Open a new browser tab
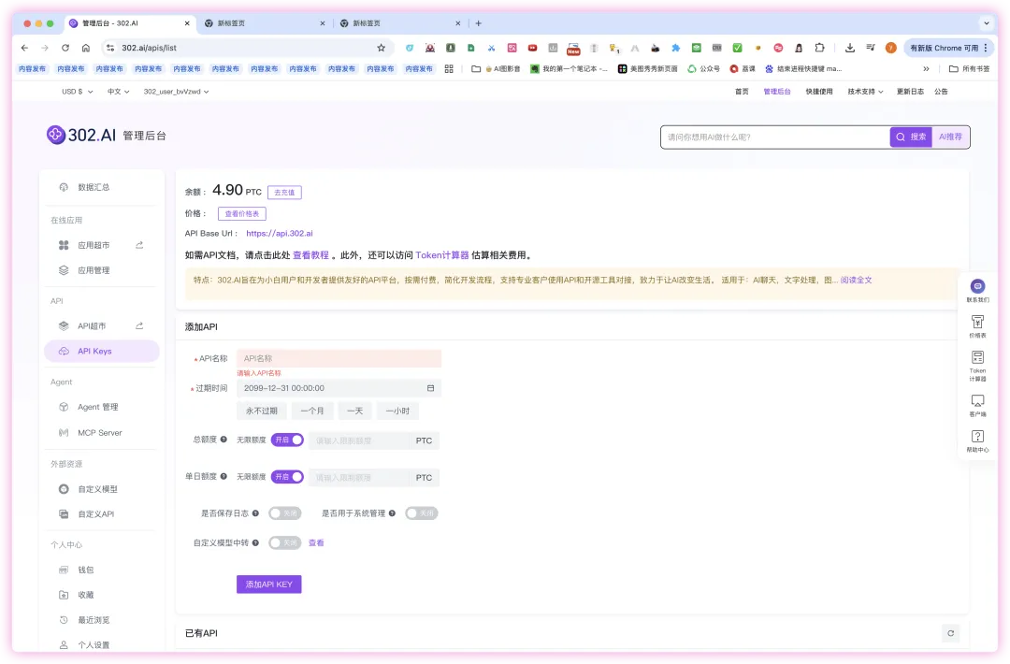This screenshot has width=1010, height=664. coord(478,23)
